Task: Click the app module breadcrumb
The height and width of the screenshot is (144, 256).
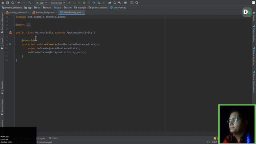Action: pyautogui.click(x=28, y=8)
